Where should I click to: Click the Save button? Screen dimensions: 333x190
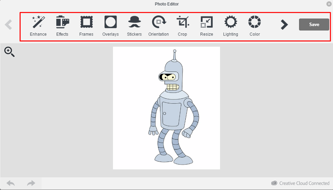(x=314, y=24)
